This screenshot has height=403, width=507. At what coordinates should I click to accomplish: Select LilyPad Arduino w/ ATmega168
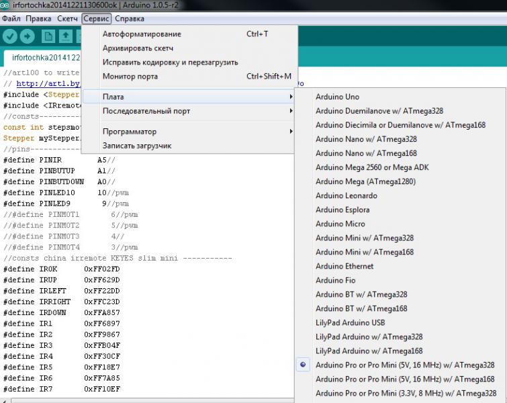tap(400, 351)
